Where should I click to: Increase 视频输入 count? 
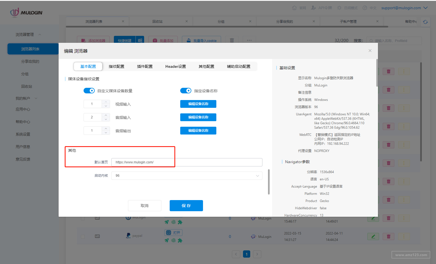tap(106, 102)
